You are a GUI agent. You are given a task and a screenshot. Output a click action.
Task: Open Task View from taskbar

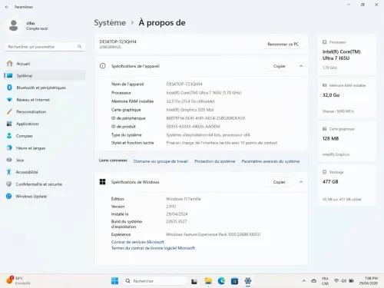click(x=194, y=281)
